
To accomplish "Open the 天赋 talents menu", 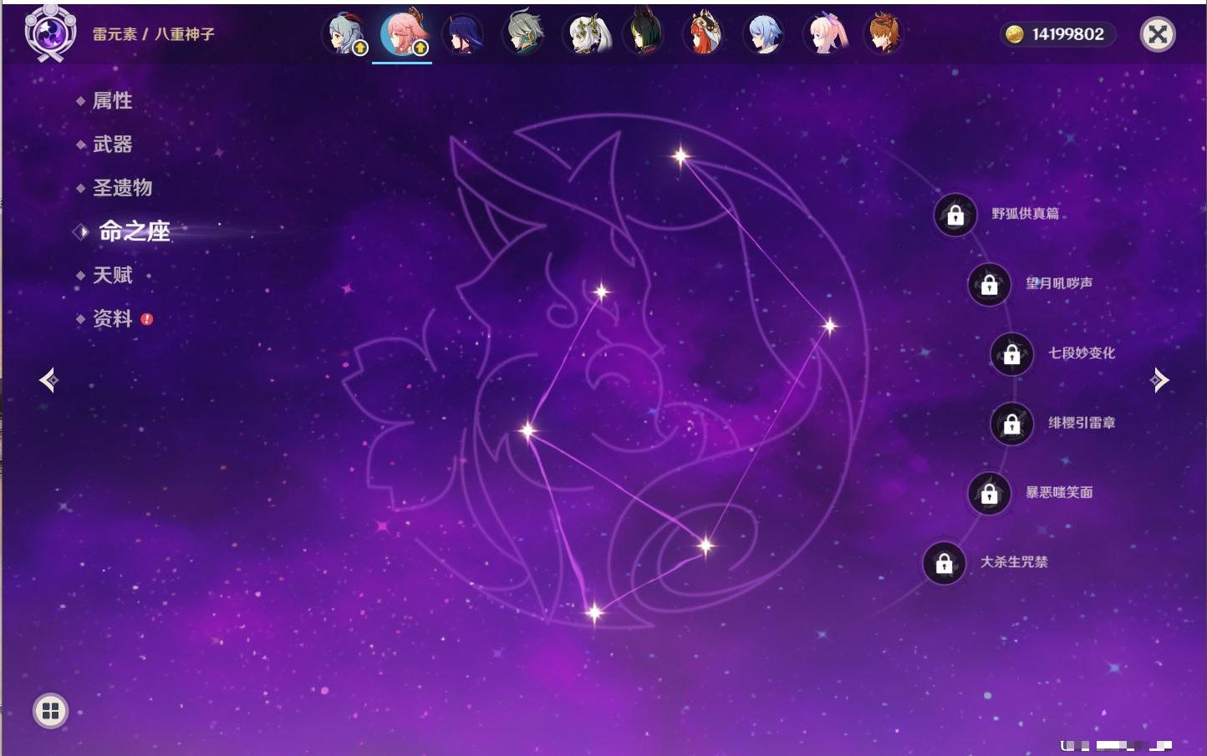I will coord(112,275).
